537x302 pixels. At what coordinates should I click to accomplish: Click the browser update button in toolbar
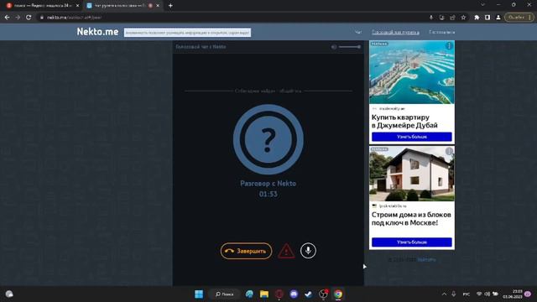pyautogui.click(x=519, y=17)
